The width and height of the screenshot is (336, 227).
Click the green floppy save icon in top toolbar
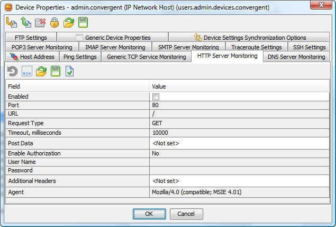tap(83, 22)
